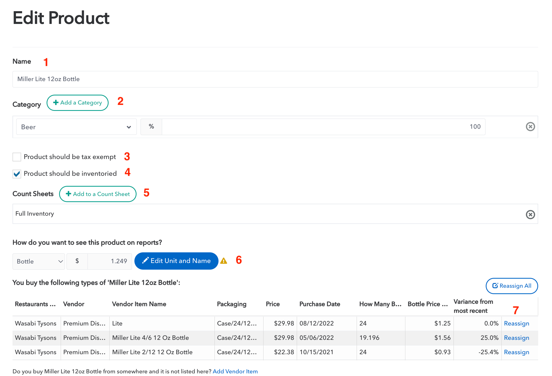Click the -25.4% variance cell
552x376 pixels.
pos(477,352)
